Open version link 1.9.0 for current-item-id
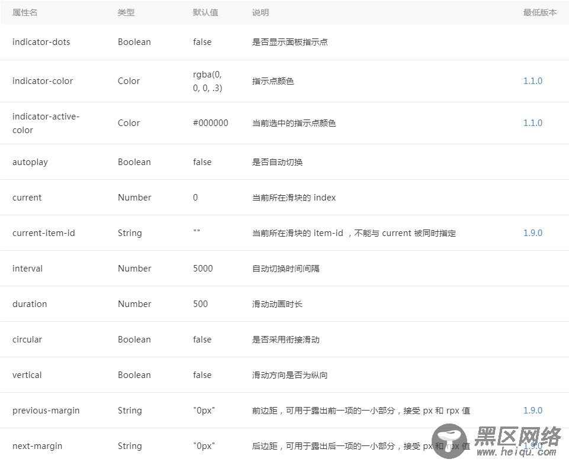 tap(532, 233)
